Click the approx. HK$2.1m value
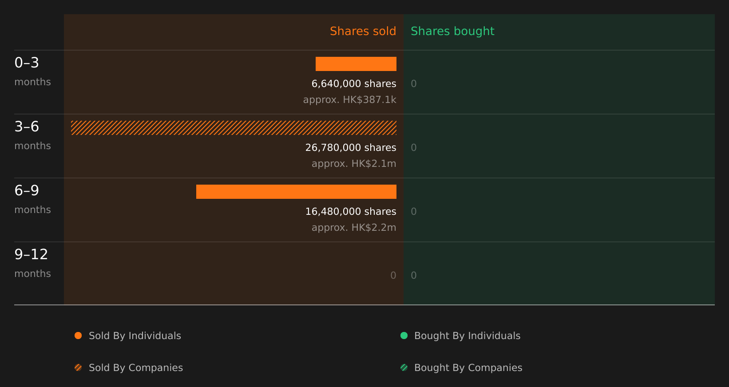The image size is (729, 387). pos(354,164)
